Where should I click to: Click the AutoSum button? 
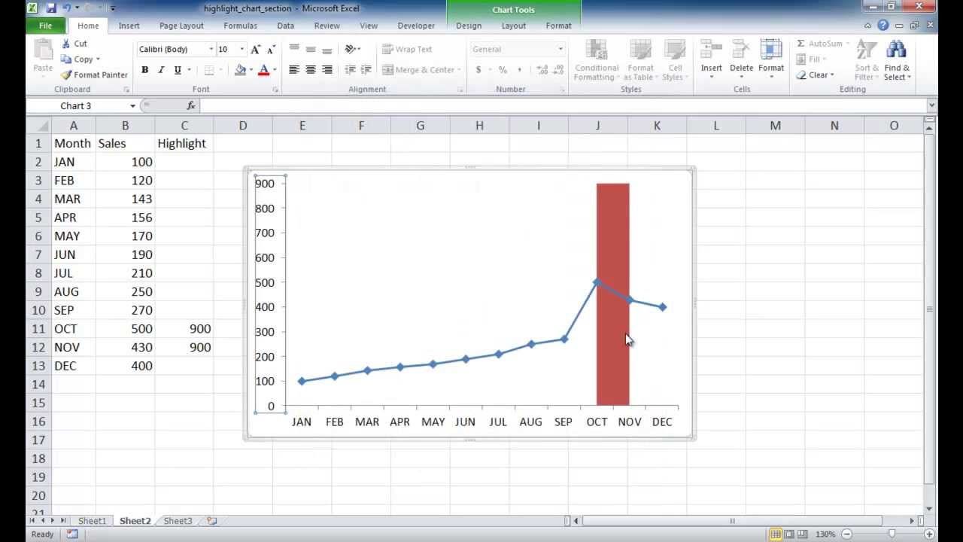pos(819,44)
